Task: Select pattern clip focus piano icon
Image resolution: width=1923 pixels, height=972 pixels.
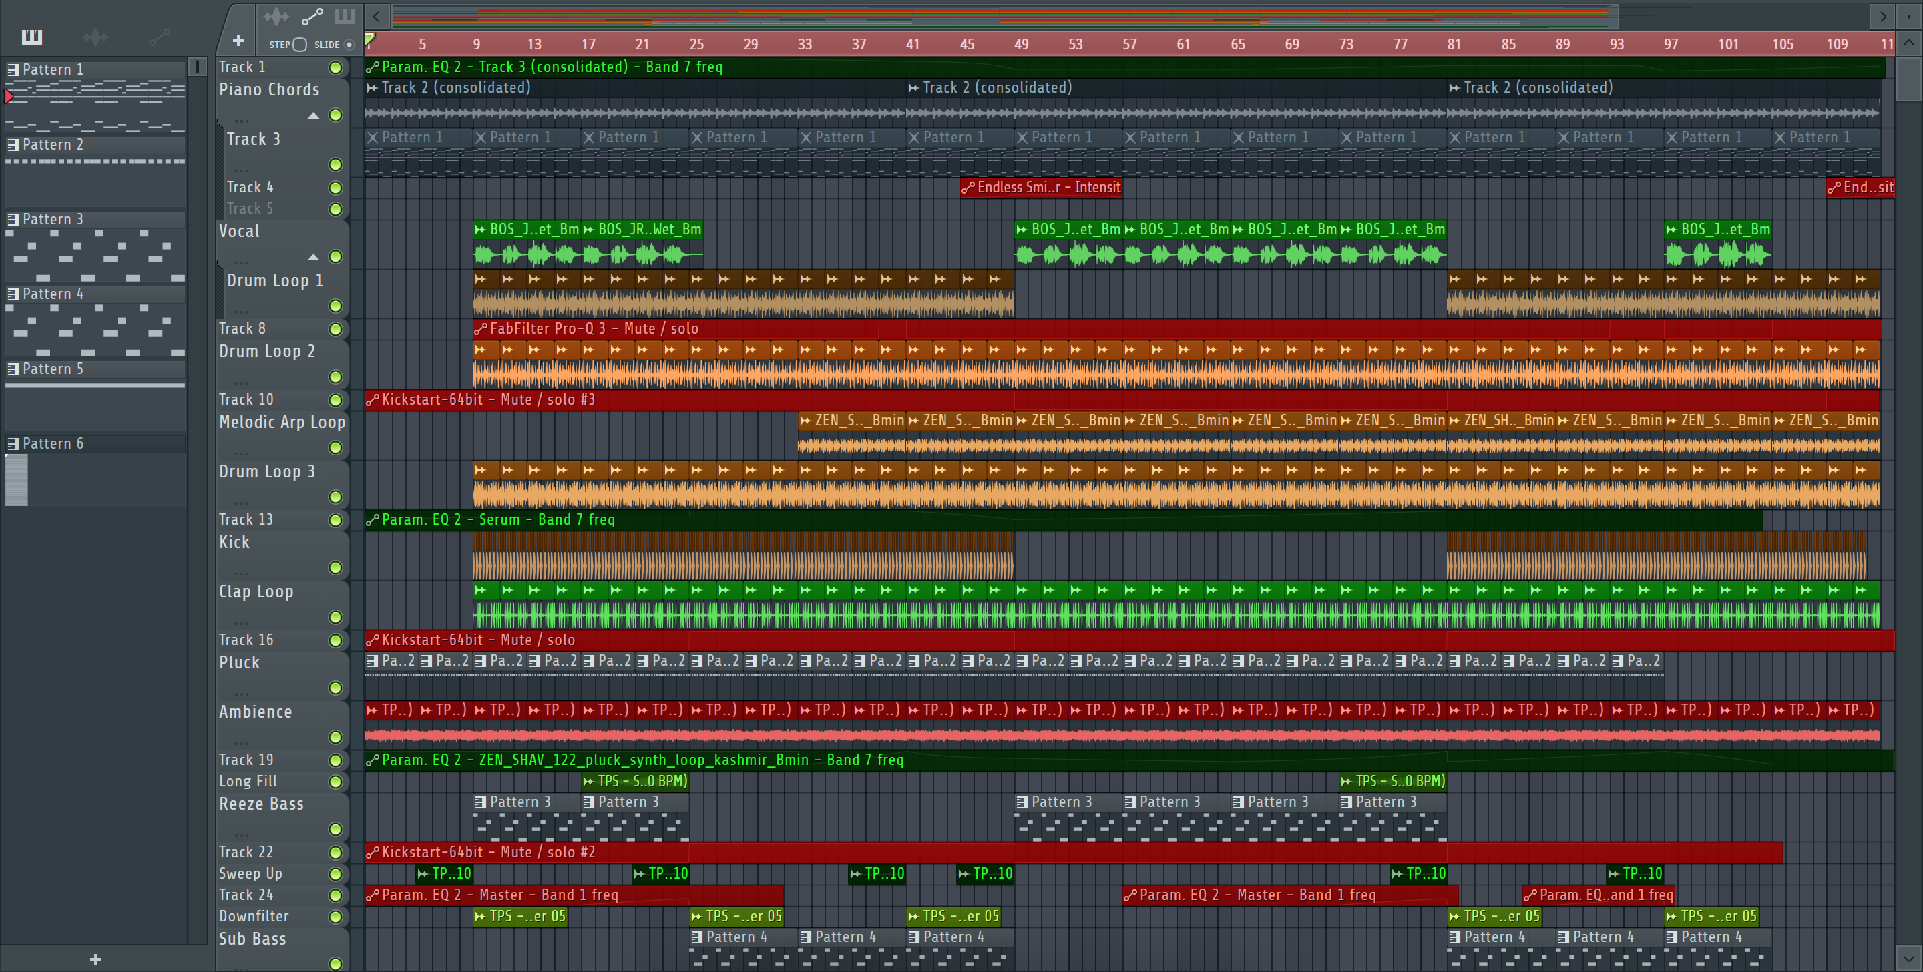Action: point(345,15)
